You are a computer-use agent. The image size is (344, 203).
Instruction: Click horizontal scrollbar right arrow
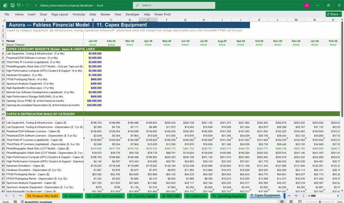coord(338,196)
